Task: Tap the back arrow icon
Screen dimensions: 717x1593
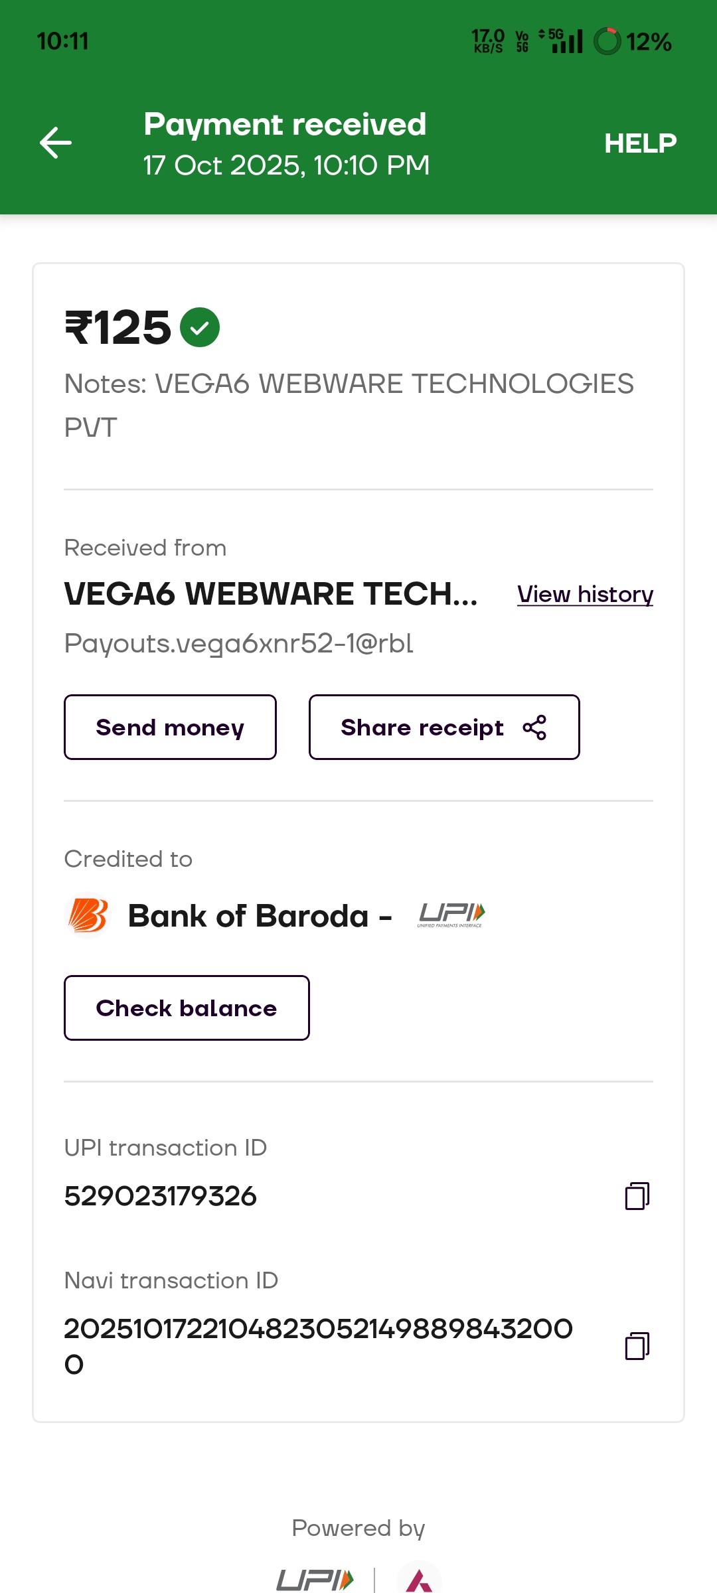Action: point(56,143)
